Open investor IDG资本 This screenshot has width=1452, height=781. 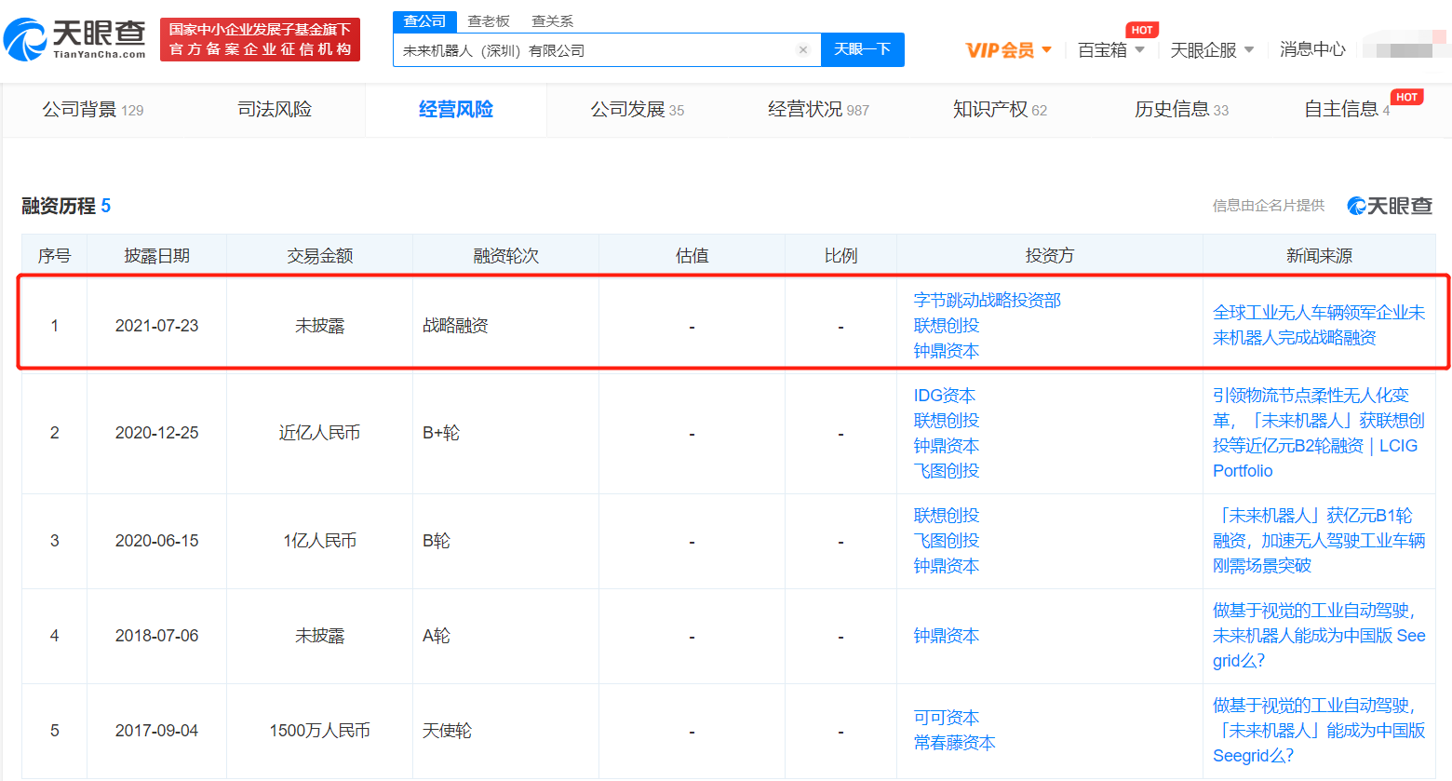click(x=945, y=396)
